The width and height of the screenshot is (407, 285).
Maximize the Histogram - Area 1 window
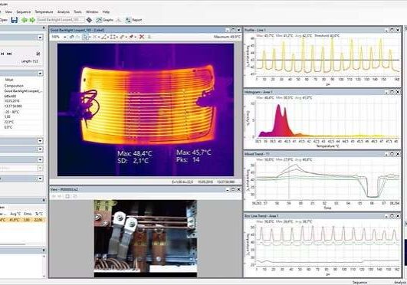[392, 92]
